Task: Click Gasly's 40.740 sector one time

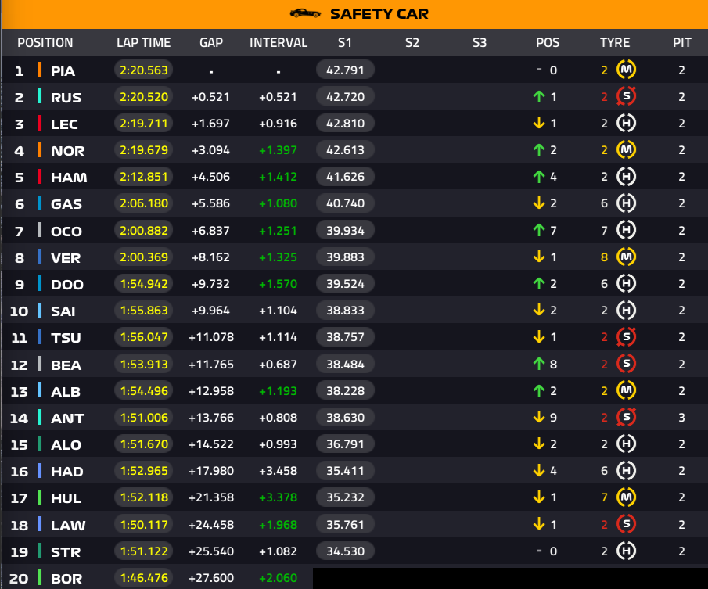Action: (345, 204)
